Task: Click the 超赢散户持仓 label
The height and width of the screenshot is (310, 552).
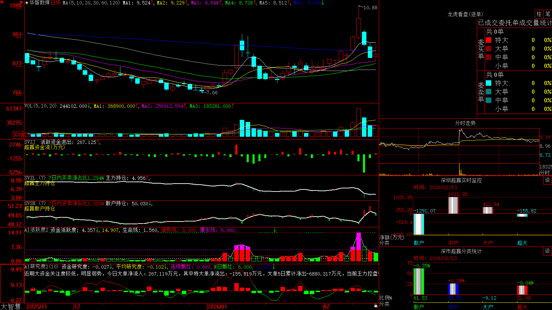Action: [40, 209]
